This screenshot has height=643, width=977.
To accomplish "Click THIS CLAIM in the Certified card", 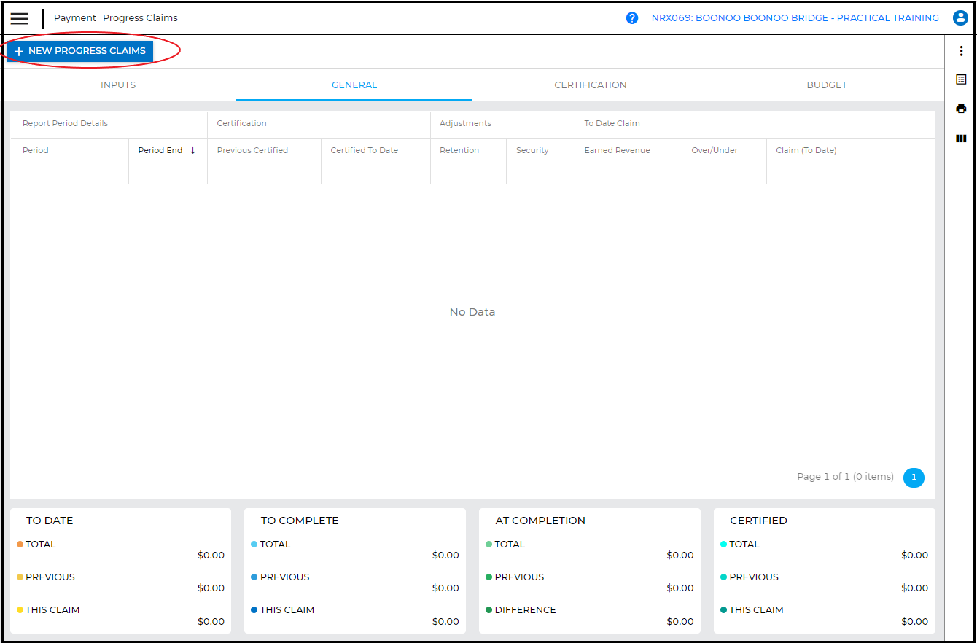I will pos(756,610).
